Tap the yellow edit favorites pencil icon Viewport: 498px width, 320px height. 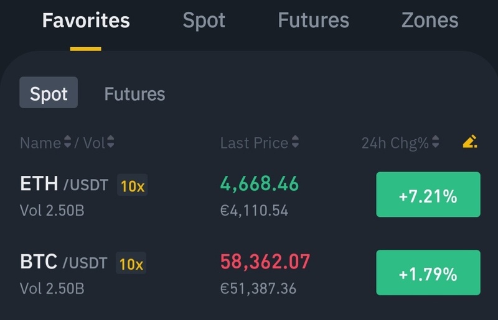pos(470,143)
